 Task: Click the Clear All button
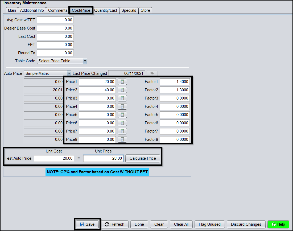click(x=181, y=224)
